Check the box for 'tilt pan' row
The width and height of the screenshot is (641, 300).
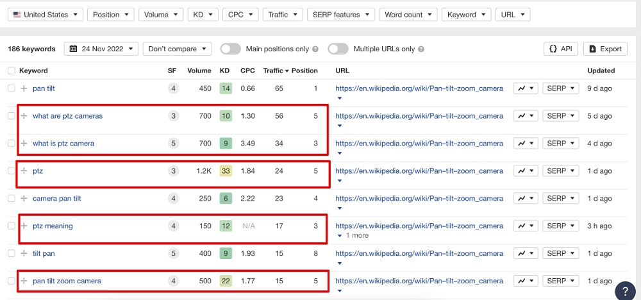coord(12,253)
